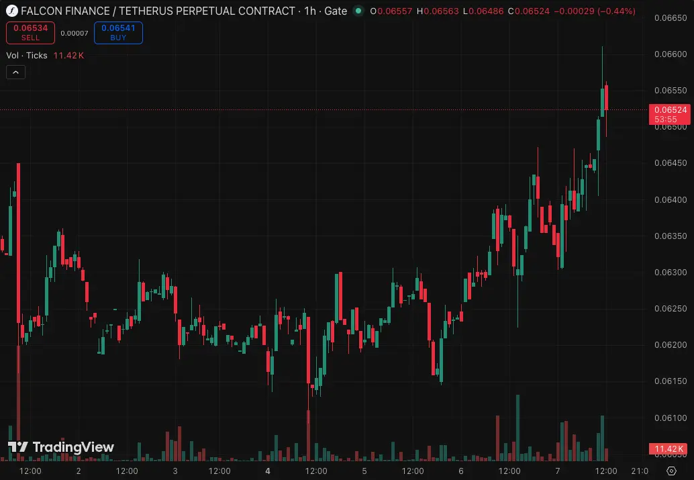Click the 0.00007 spread value
This screenshot has height=480, width=694.
click(x=75, y=33)
